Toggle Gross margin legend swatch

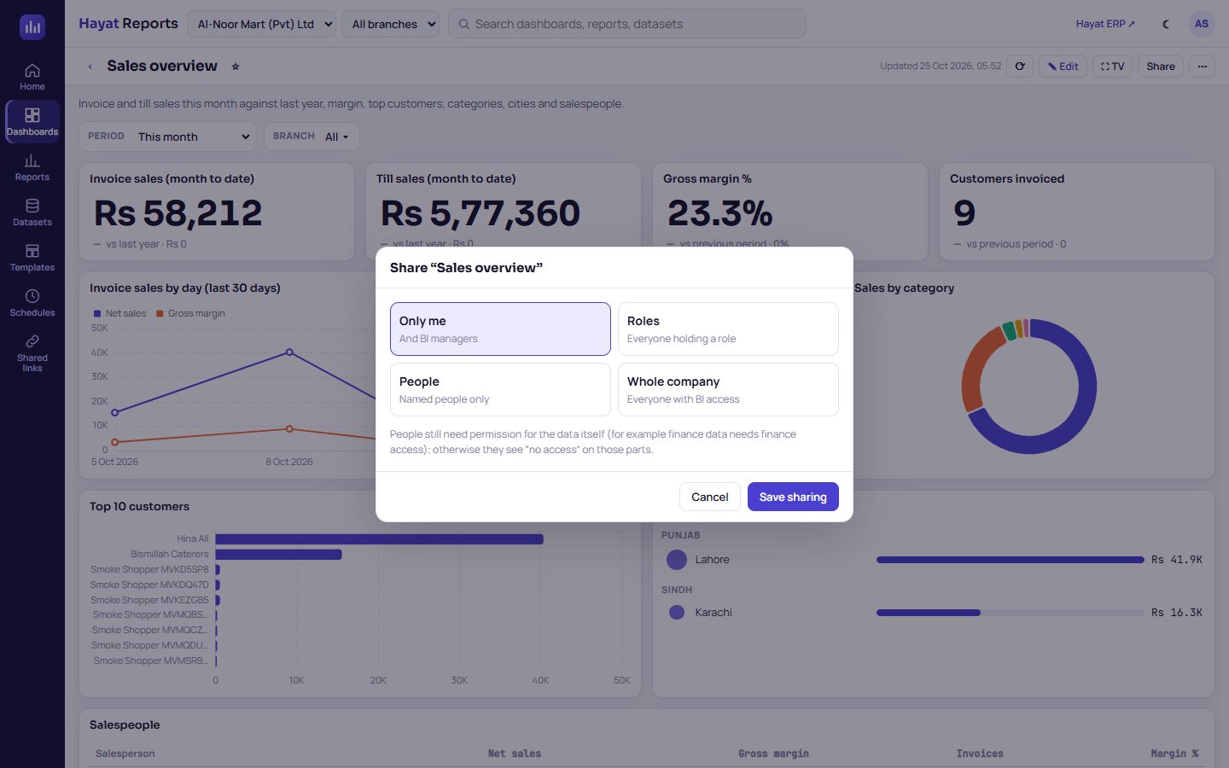tap(160, 313)
